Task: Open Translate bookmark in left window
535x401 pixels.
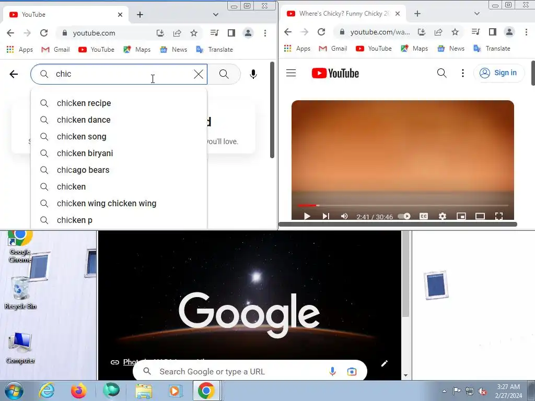Action: click(x=214, y=50)
